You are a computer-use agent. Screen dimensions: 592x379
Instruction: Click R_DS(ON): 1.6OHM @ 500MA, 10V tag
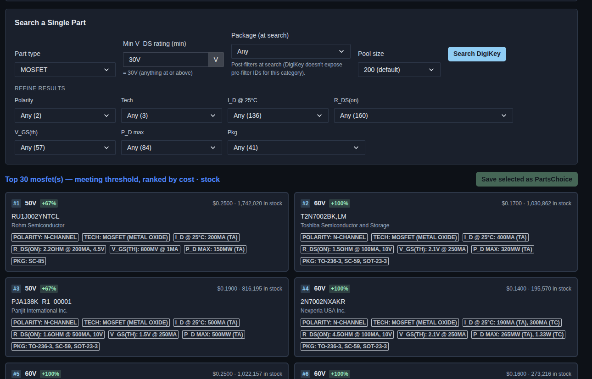pos(58,335)
